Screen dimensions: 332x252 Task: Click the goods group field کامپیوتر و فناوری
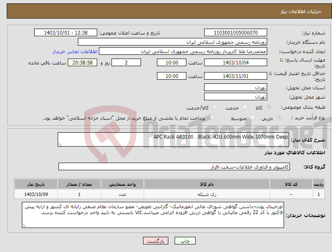point(174,166)
